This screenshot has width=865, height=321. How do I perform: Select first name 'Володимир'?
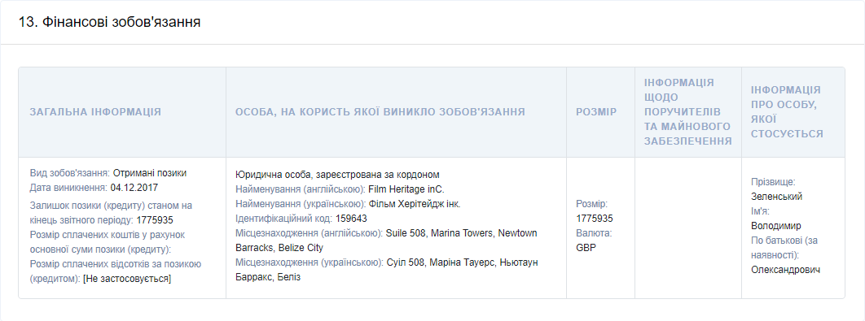click(x=776, y=226)
